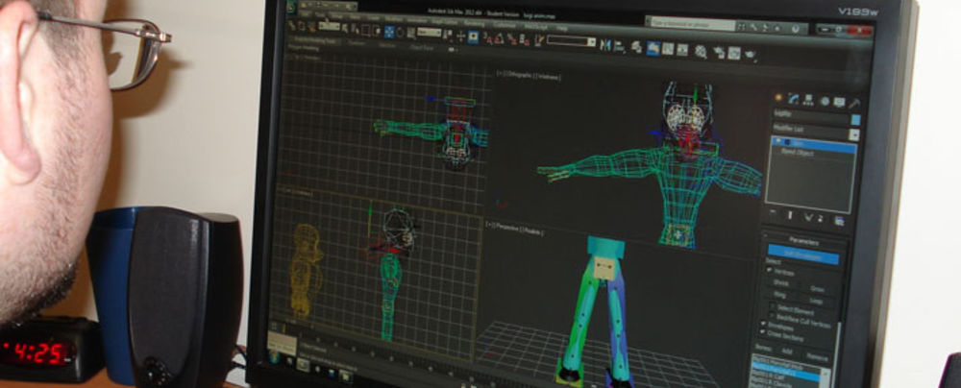The width and height of the screenshot is (961, 388).
Task: Switch to the Create command panel tab
Action: [x=777, y=98]
